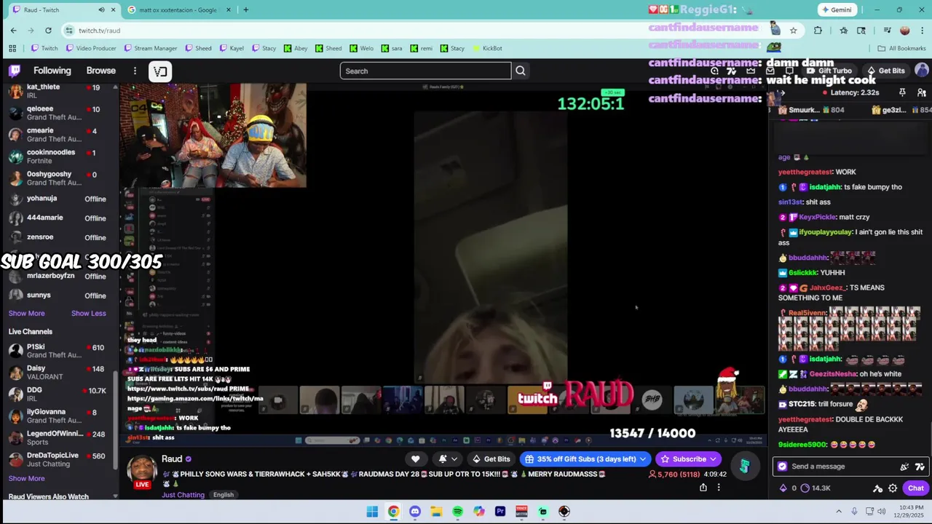Viewport: 932px width, 524px height.
Task: Bookmark this tab with star icon
Action: coord(793,30)
